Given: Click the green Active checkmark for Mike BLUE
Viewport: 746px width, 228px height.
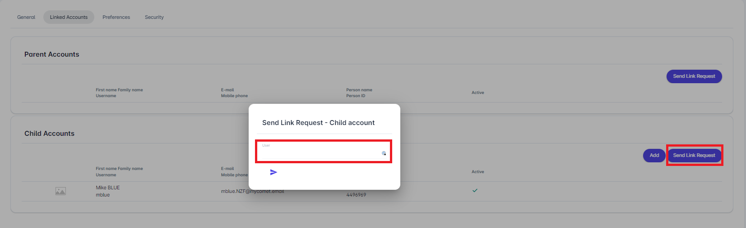Looking at the screenshot, I should [x=475, y=190].
